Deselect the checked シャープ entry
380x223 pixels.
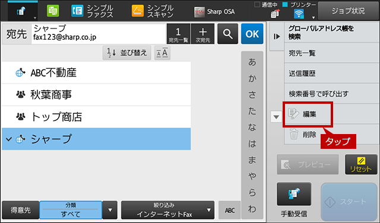point(96,139)
